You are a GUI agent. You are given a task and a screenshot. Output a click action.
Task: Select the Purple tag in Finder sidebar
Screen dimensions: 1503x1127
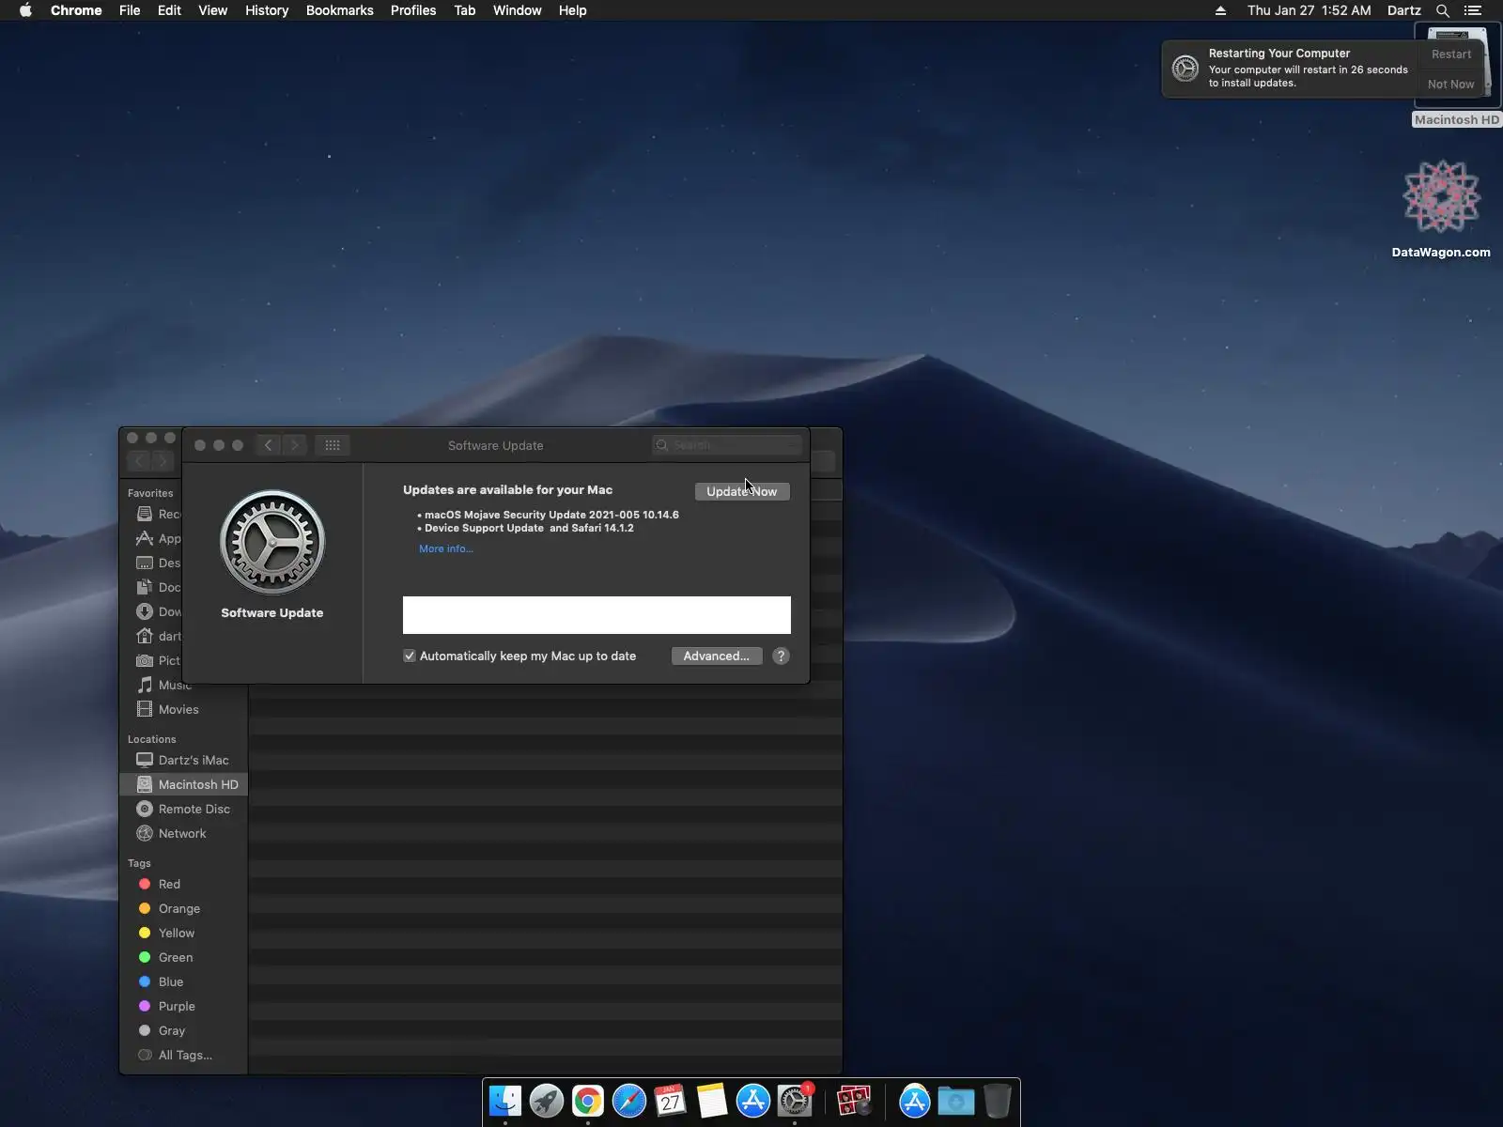click(167, 1006)
